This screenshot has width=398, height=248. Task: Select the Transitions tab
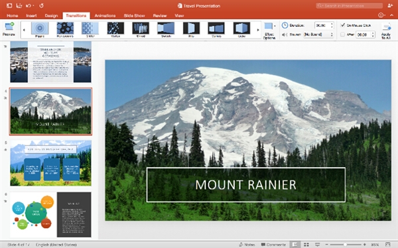click(76, 15)
